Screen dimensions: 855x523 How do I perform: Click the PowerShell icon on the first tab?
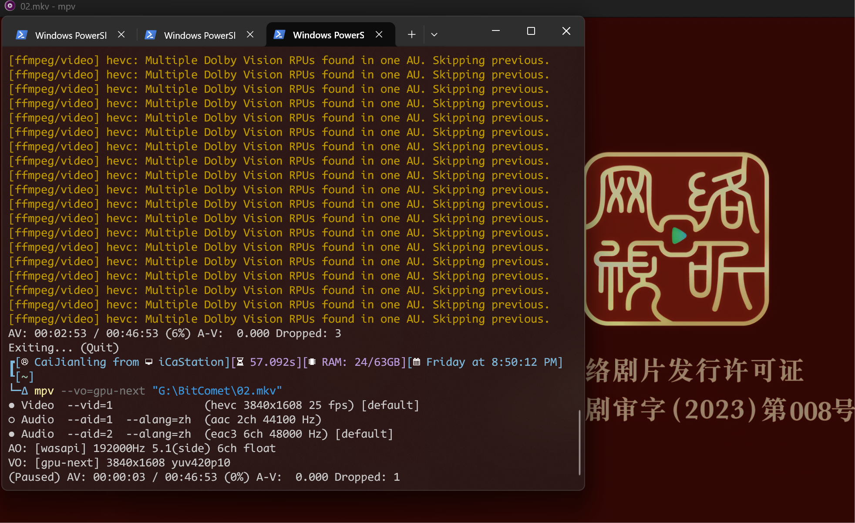22,35
